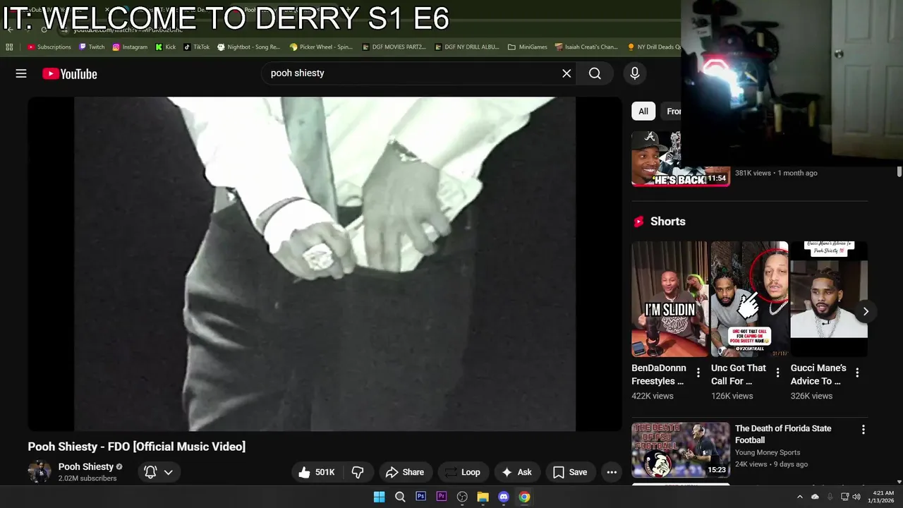
Task: Open the NY Drill Deads bookmark
Action: pyautogui.click(x=653, y=47)
